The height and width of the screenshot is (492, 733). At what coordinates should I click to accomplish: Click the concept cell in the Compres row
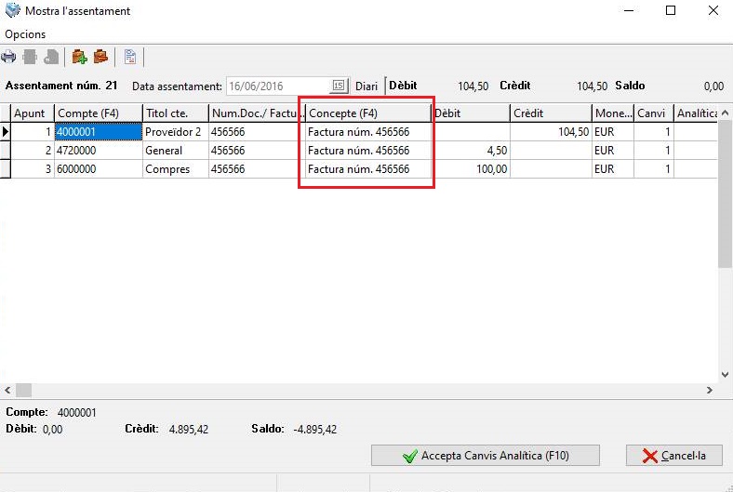point(368,169)
